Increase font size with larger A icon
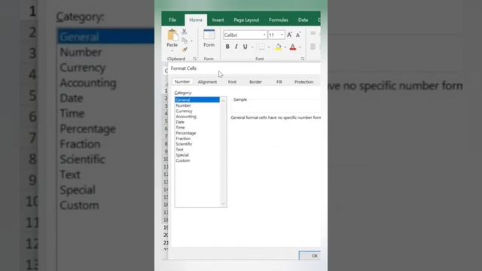Image resolution: width=482 pixels, height=271 pixels. (x=289, y=35)
